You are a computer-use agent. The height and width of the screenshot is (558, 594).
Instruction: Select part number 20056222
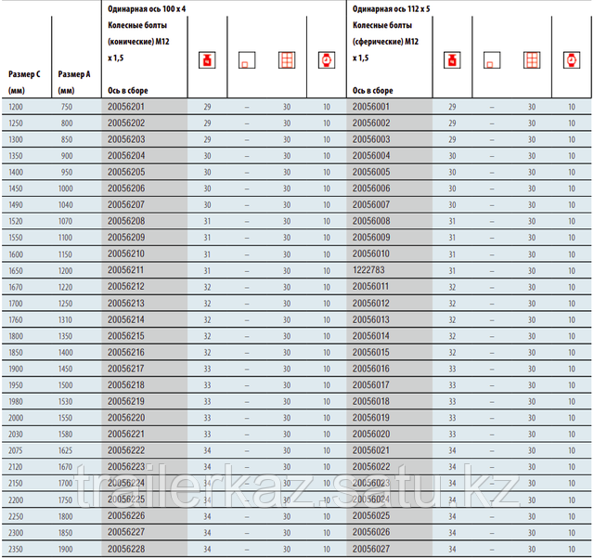[x=126, y=450]
